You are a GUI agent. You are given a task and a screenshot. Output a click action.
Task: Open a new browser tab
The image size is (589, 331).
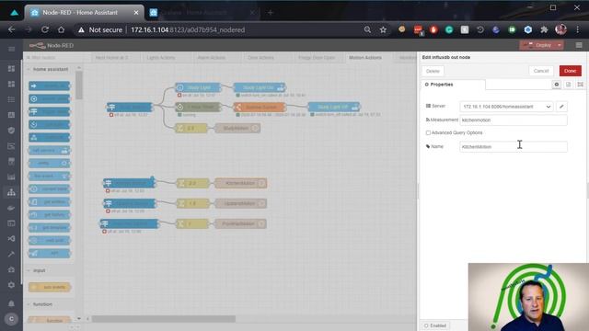point(270,12)
